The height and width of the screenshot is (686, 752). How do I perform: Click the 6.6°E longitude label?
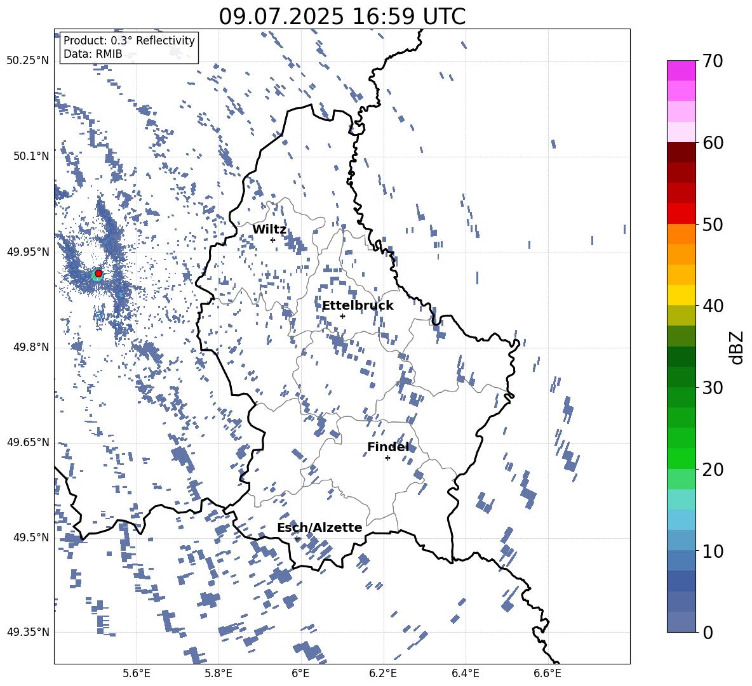[547, 673]
